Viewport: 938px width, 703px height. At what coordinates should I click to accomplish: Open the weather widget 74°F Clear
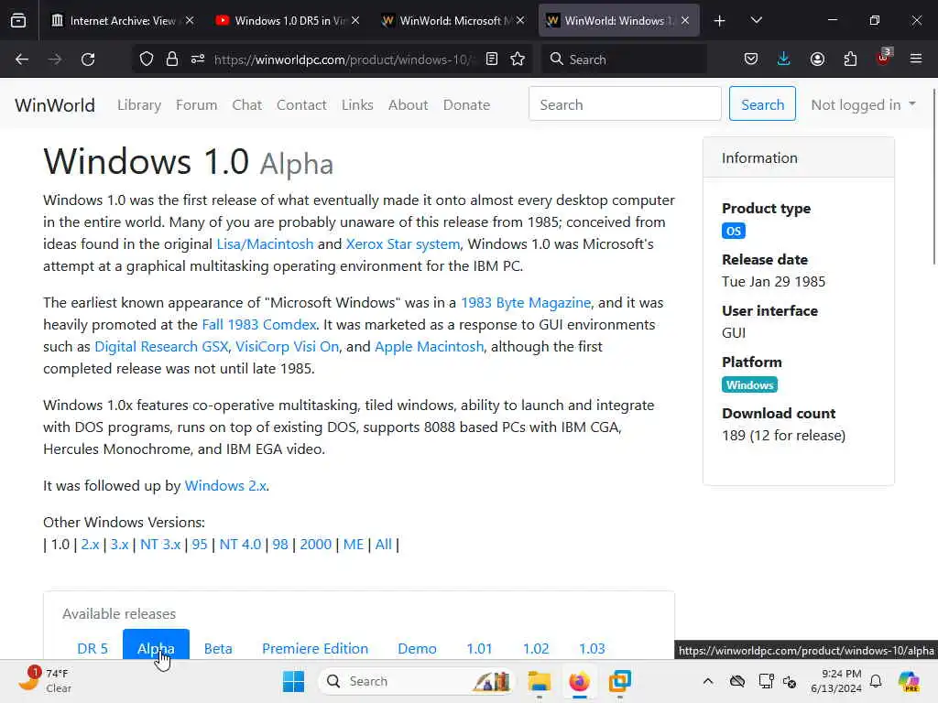[45, 681]
